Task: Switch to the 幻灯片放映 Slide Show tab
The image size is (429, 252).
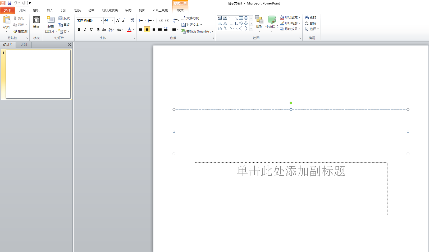Action: point(110,10)
